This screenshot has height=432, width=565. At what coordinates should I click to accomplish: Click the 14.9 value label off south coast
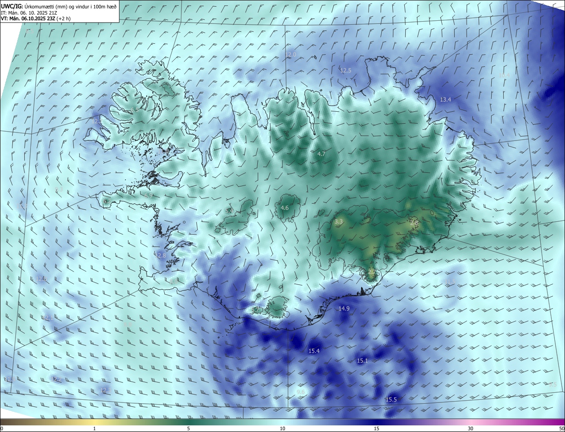click(344, 309)
